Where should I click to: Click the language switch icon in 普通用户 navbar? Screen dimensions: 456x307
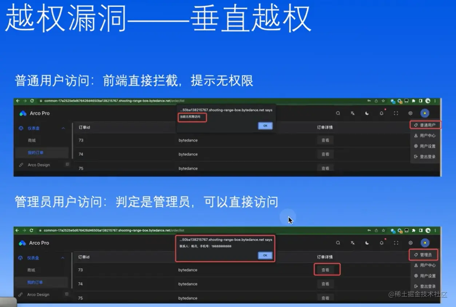pos(353,113)
